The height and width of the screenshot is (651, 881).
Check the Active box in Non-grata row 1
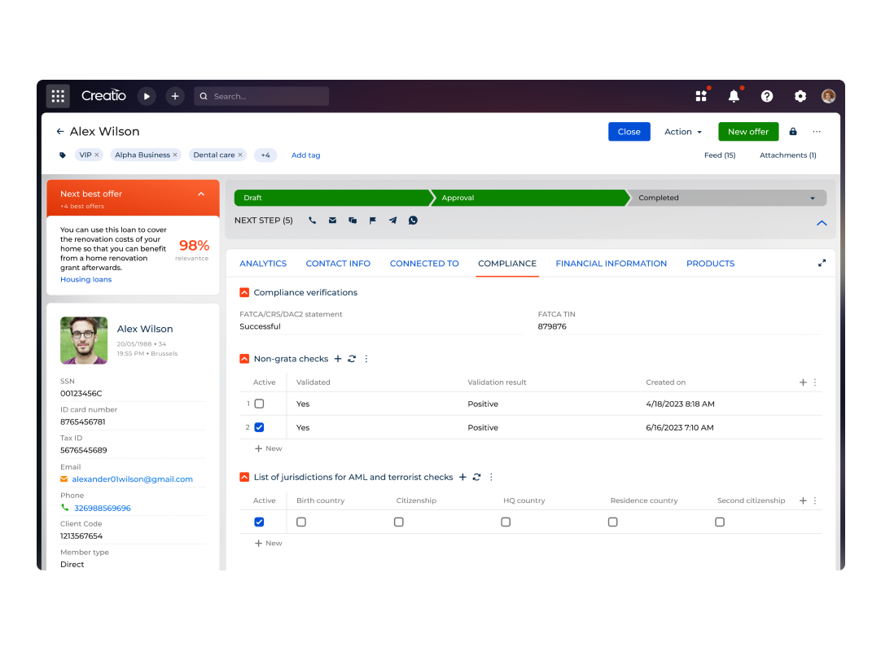point(259,404)
